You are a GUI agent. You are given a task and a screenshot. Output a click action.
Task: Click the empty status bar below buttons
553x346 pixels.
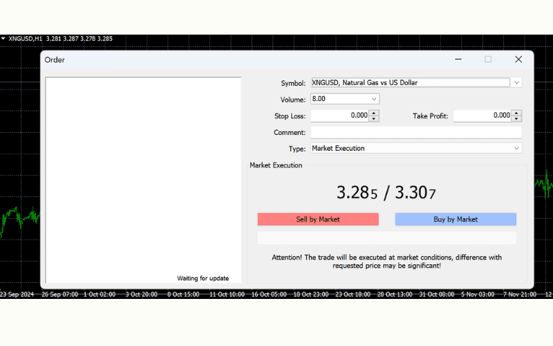click(x=386, y=238)
